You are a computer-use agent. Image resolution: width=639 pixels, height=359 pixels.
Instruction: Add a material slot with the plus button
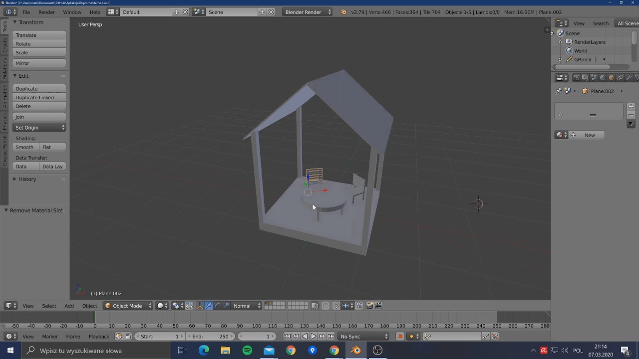pos(631,107)
